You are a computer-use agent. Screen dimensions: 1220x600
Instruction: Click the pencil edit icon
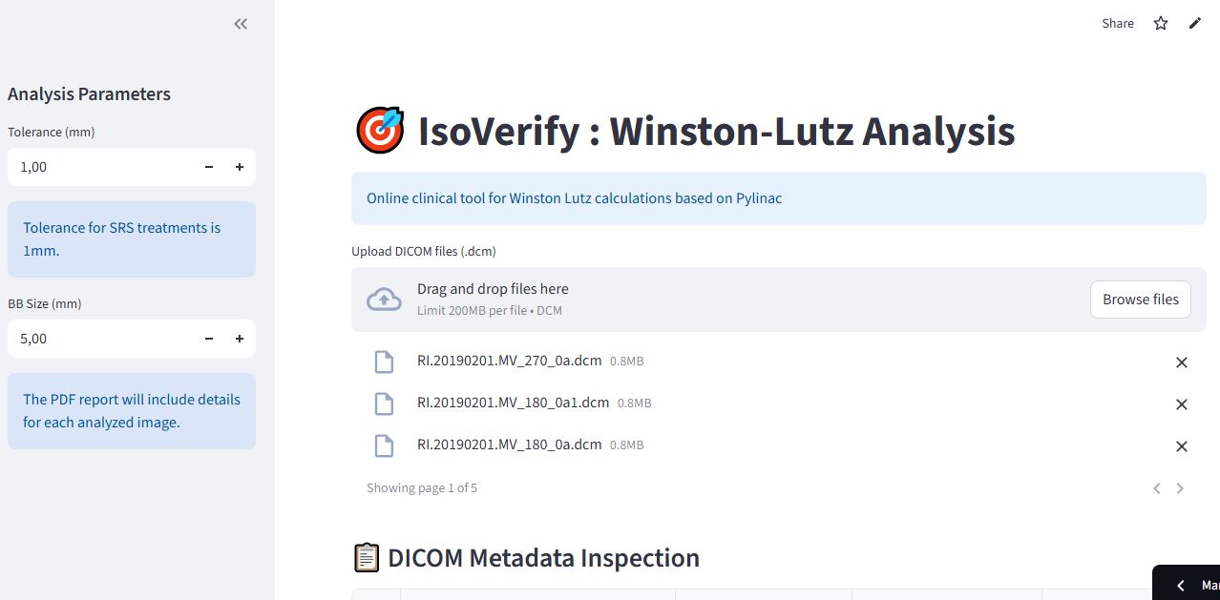click(1195, 23)
